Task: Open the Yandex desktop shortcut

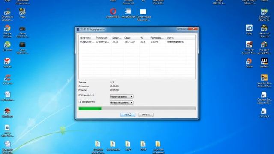Action: point(7,63)
